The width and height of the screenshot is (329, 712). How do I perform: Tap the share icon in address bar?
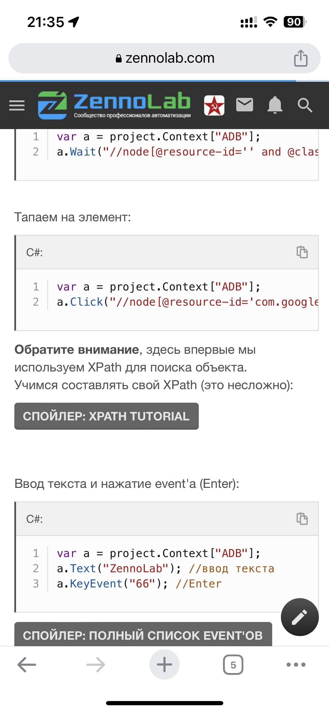click(301, 58)
